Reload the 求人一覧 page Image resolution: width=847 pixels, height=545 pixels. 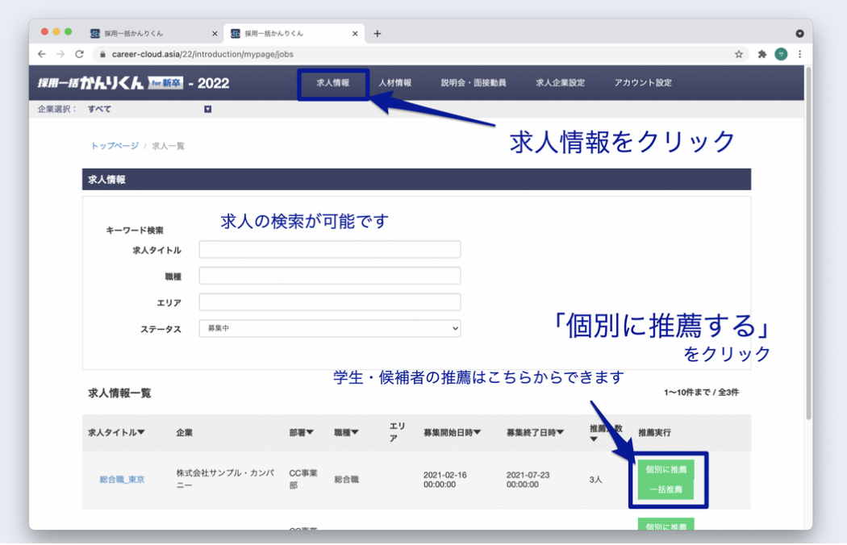tap(80, 53)
